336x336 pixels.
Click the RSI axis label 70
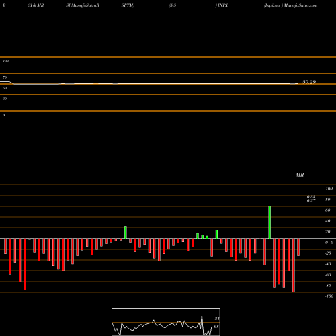pyautogui.click(x=5, y=77)
